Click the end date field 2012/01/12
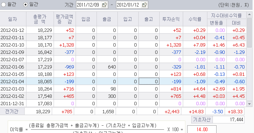Image resolution: width=254 pixels, height=133 pixels. (128, 5)
